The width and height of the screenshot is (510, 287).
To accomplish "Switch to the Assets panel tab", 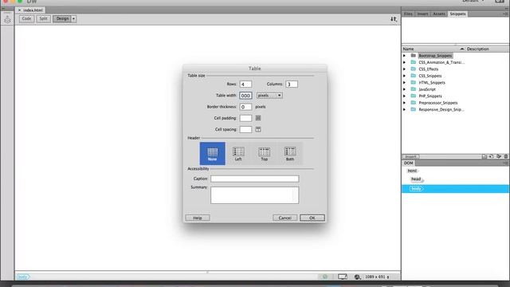I will (x=439, y=14).
